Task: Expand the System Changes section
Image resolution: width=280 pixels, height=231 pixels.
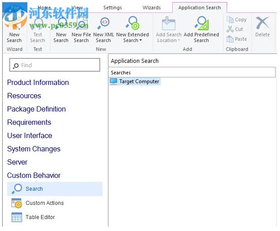Action: tap(34, 149)
